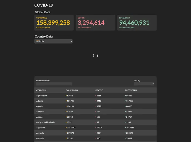
Task: Click Algeria confirmed value 124104
Action: coord(71,106)
